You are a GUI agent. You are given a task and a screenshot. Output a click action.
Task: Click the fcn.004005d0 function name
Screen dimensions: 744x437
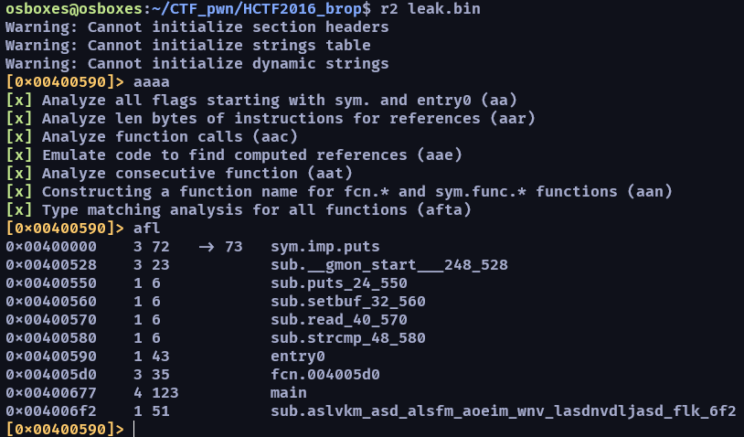click(325, 374)
